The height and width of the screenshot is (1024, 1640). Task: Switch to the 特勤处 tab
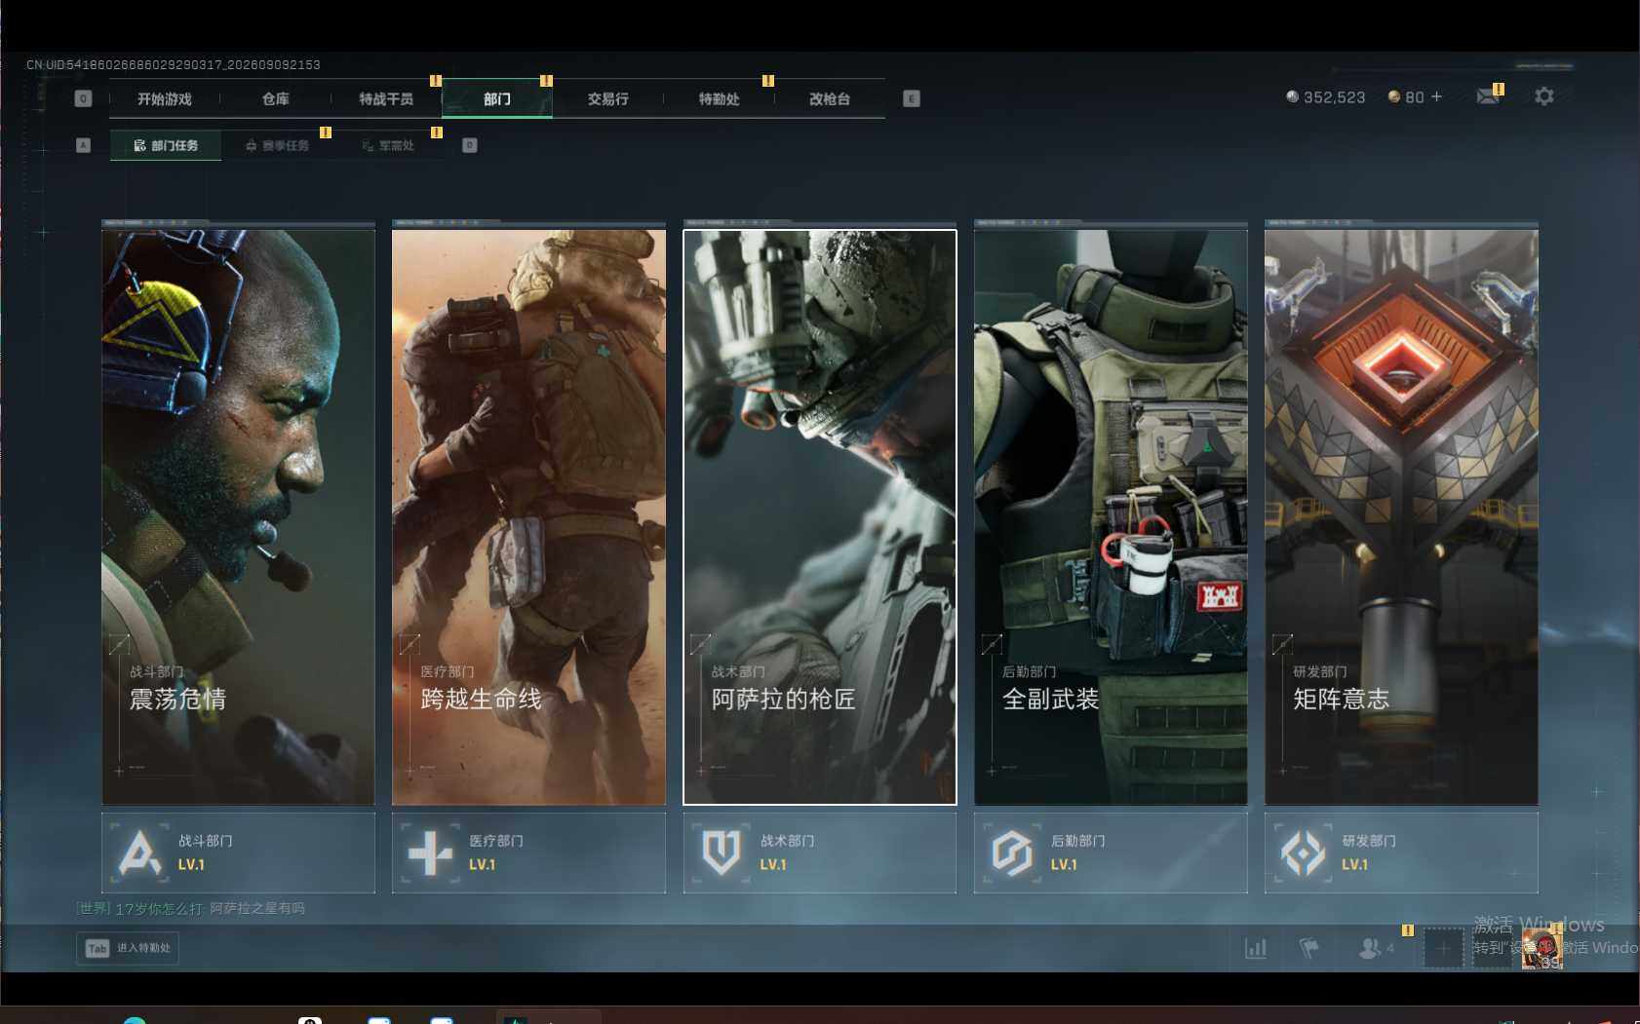click(720, 98)
